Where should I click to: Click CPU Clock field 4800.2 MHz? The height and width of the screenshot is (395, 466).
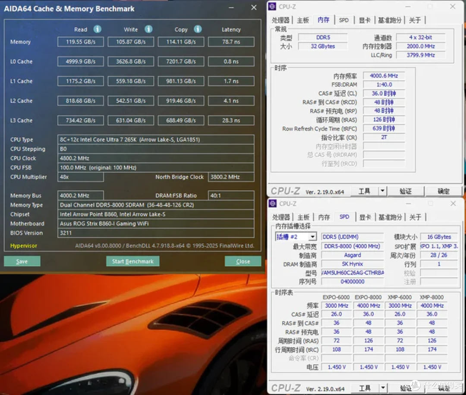tap(156, 158)
